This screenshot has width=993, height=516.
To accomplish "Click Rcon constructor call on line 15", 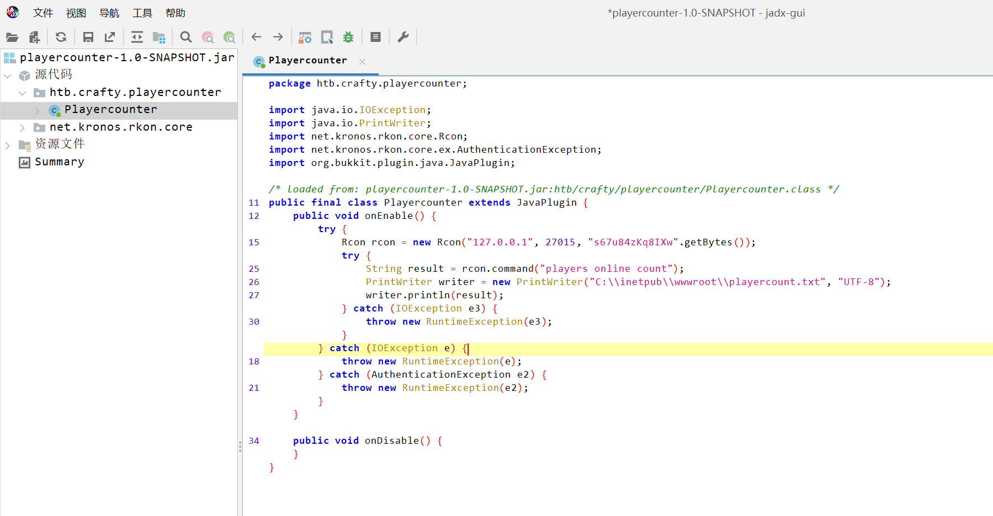I will pyautogui.click(x=449, y=242).
